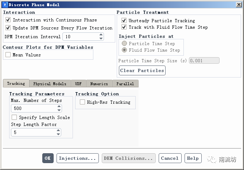The image size is (244, 170).
Task: Open the UDF tab
Action: point(78,84)
